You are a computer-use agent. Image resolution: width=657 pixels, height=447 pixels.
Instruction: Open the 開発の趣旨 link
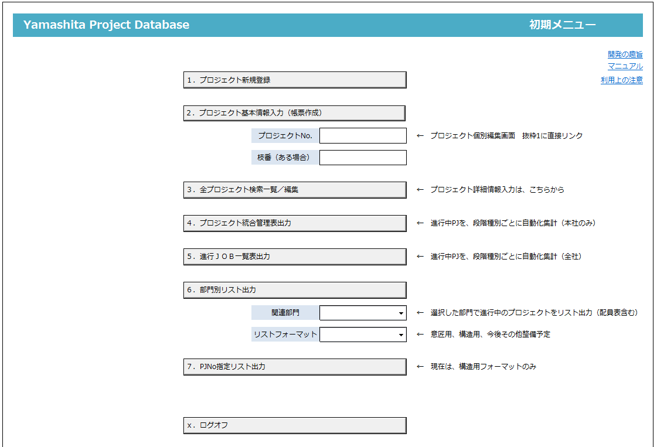pos(625,54)
